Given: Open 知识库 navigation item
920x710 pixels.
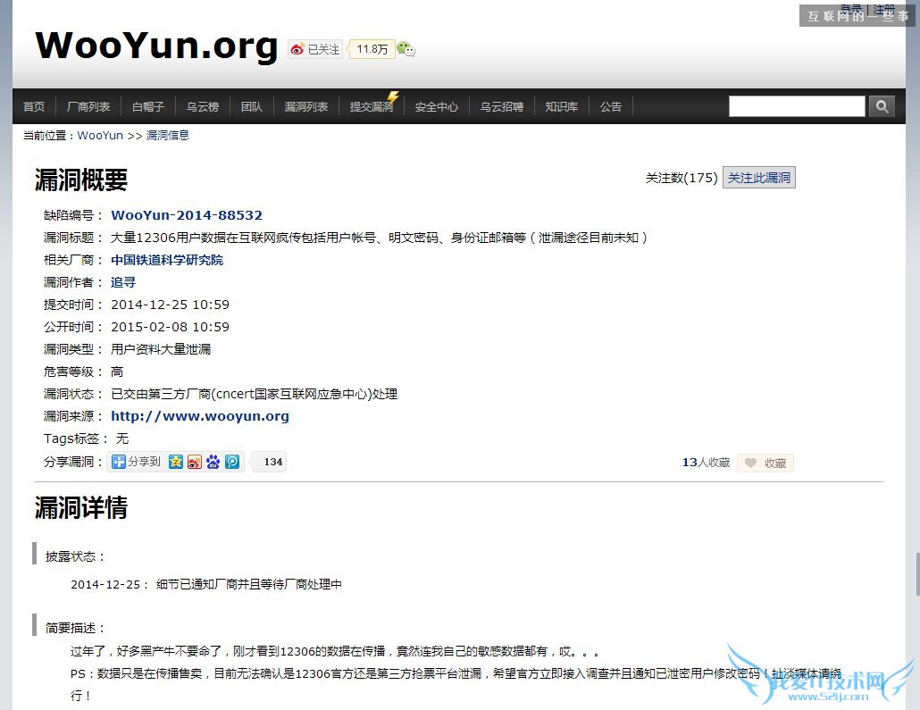Looking at the screenshot, I should (562, 106).
